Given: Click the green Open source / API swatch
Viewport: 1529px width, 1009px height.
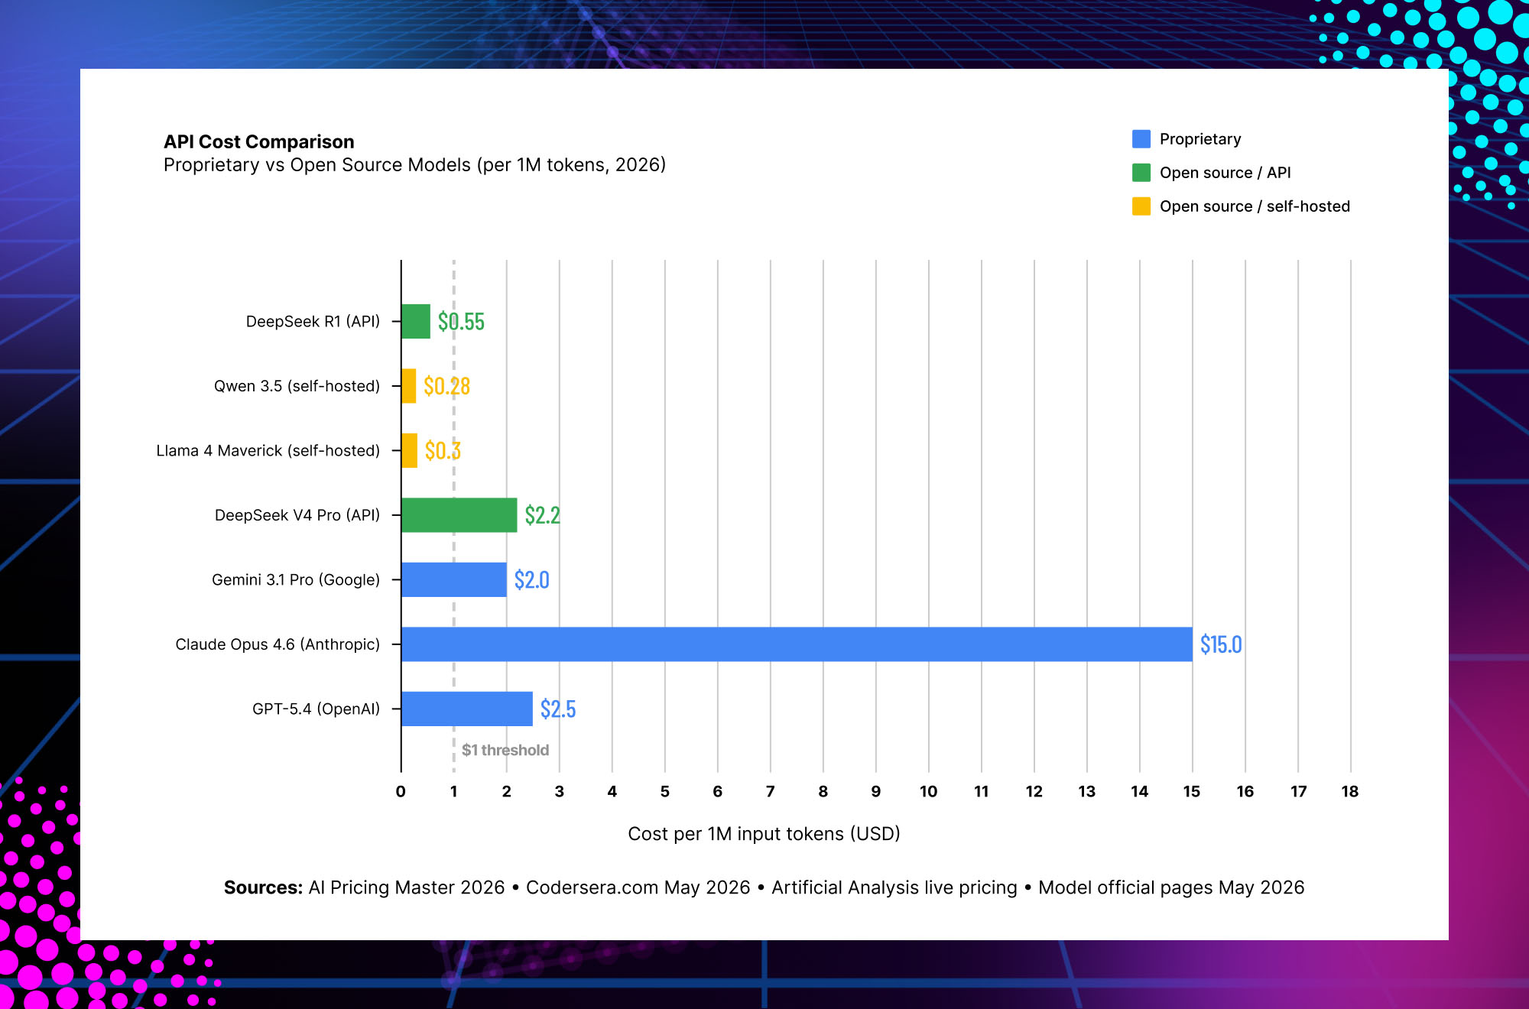Looking at the screenshot, I should click(x=1141, y=172).
